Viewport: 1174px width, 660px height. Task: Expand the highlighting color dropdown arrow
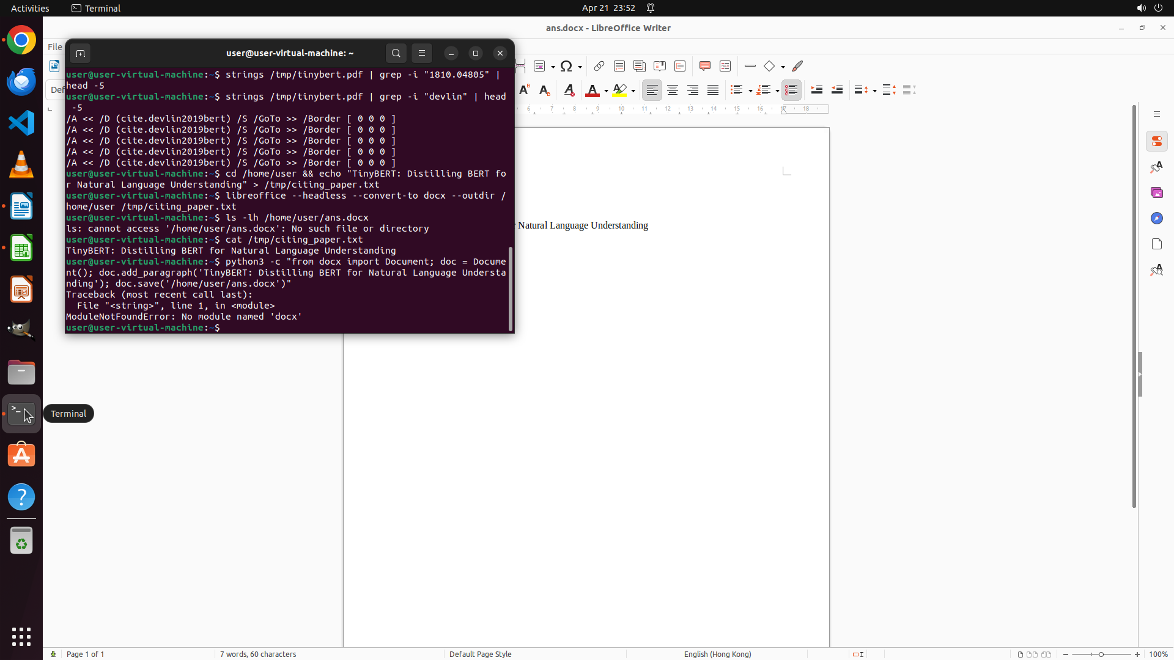pos(633,91)
